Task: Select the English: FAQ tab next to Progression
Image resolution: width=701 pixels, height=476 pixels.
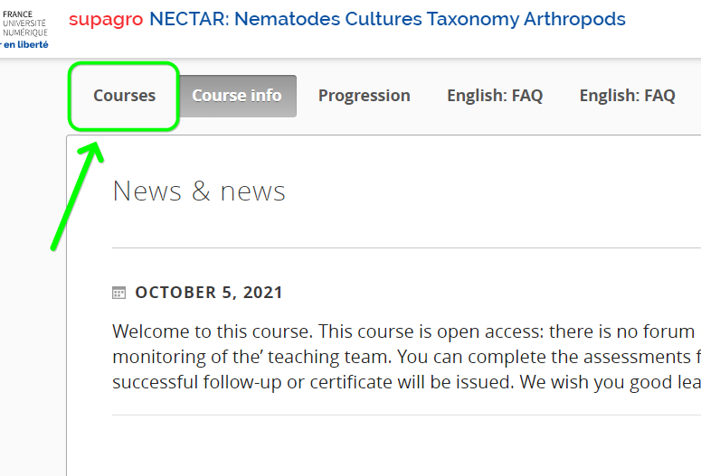Action: [x=495, y=96]
